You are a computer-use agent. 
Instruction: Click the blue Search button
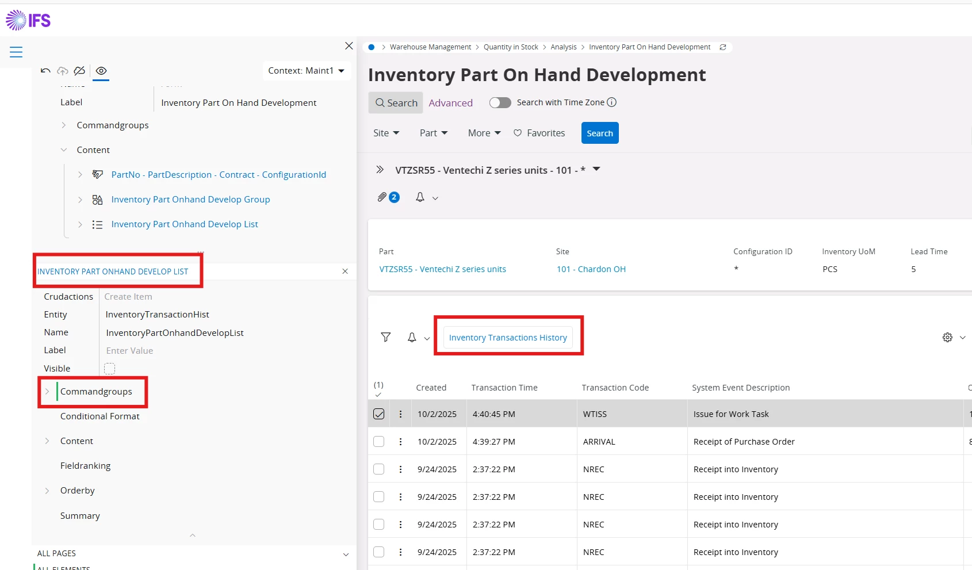click(x=599, y=133)
